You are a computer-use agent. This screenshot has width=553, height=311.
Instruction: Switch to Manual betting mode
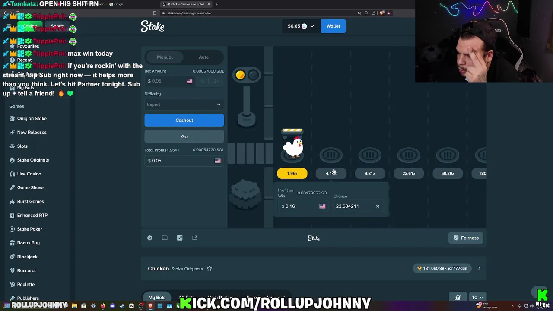click(165, 57)
